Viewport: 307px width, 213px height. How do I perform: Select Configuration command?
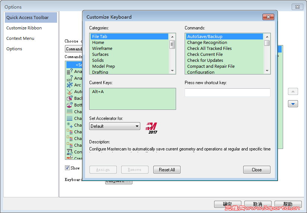(225, 72)
